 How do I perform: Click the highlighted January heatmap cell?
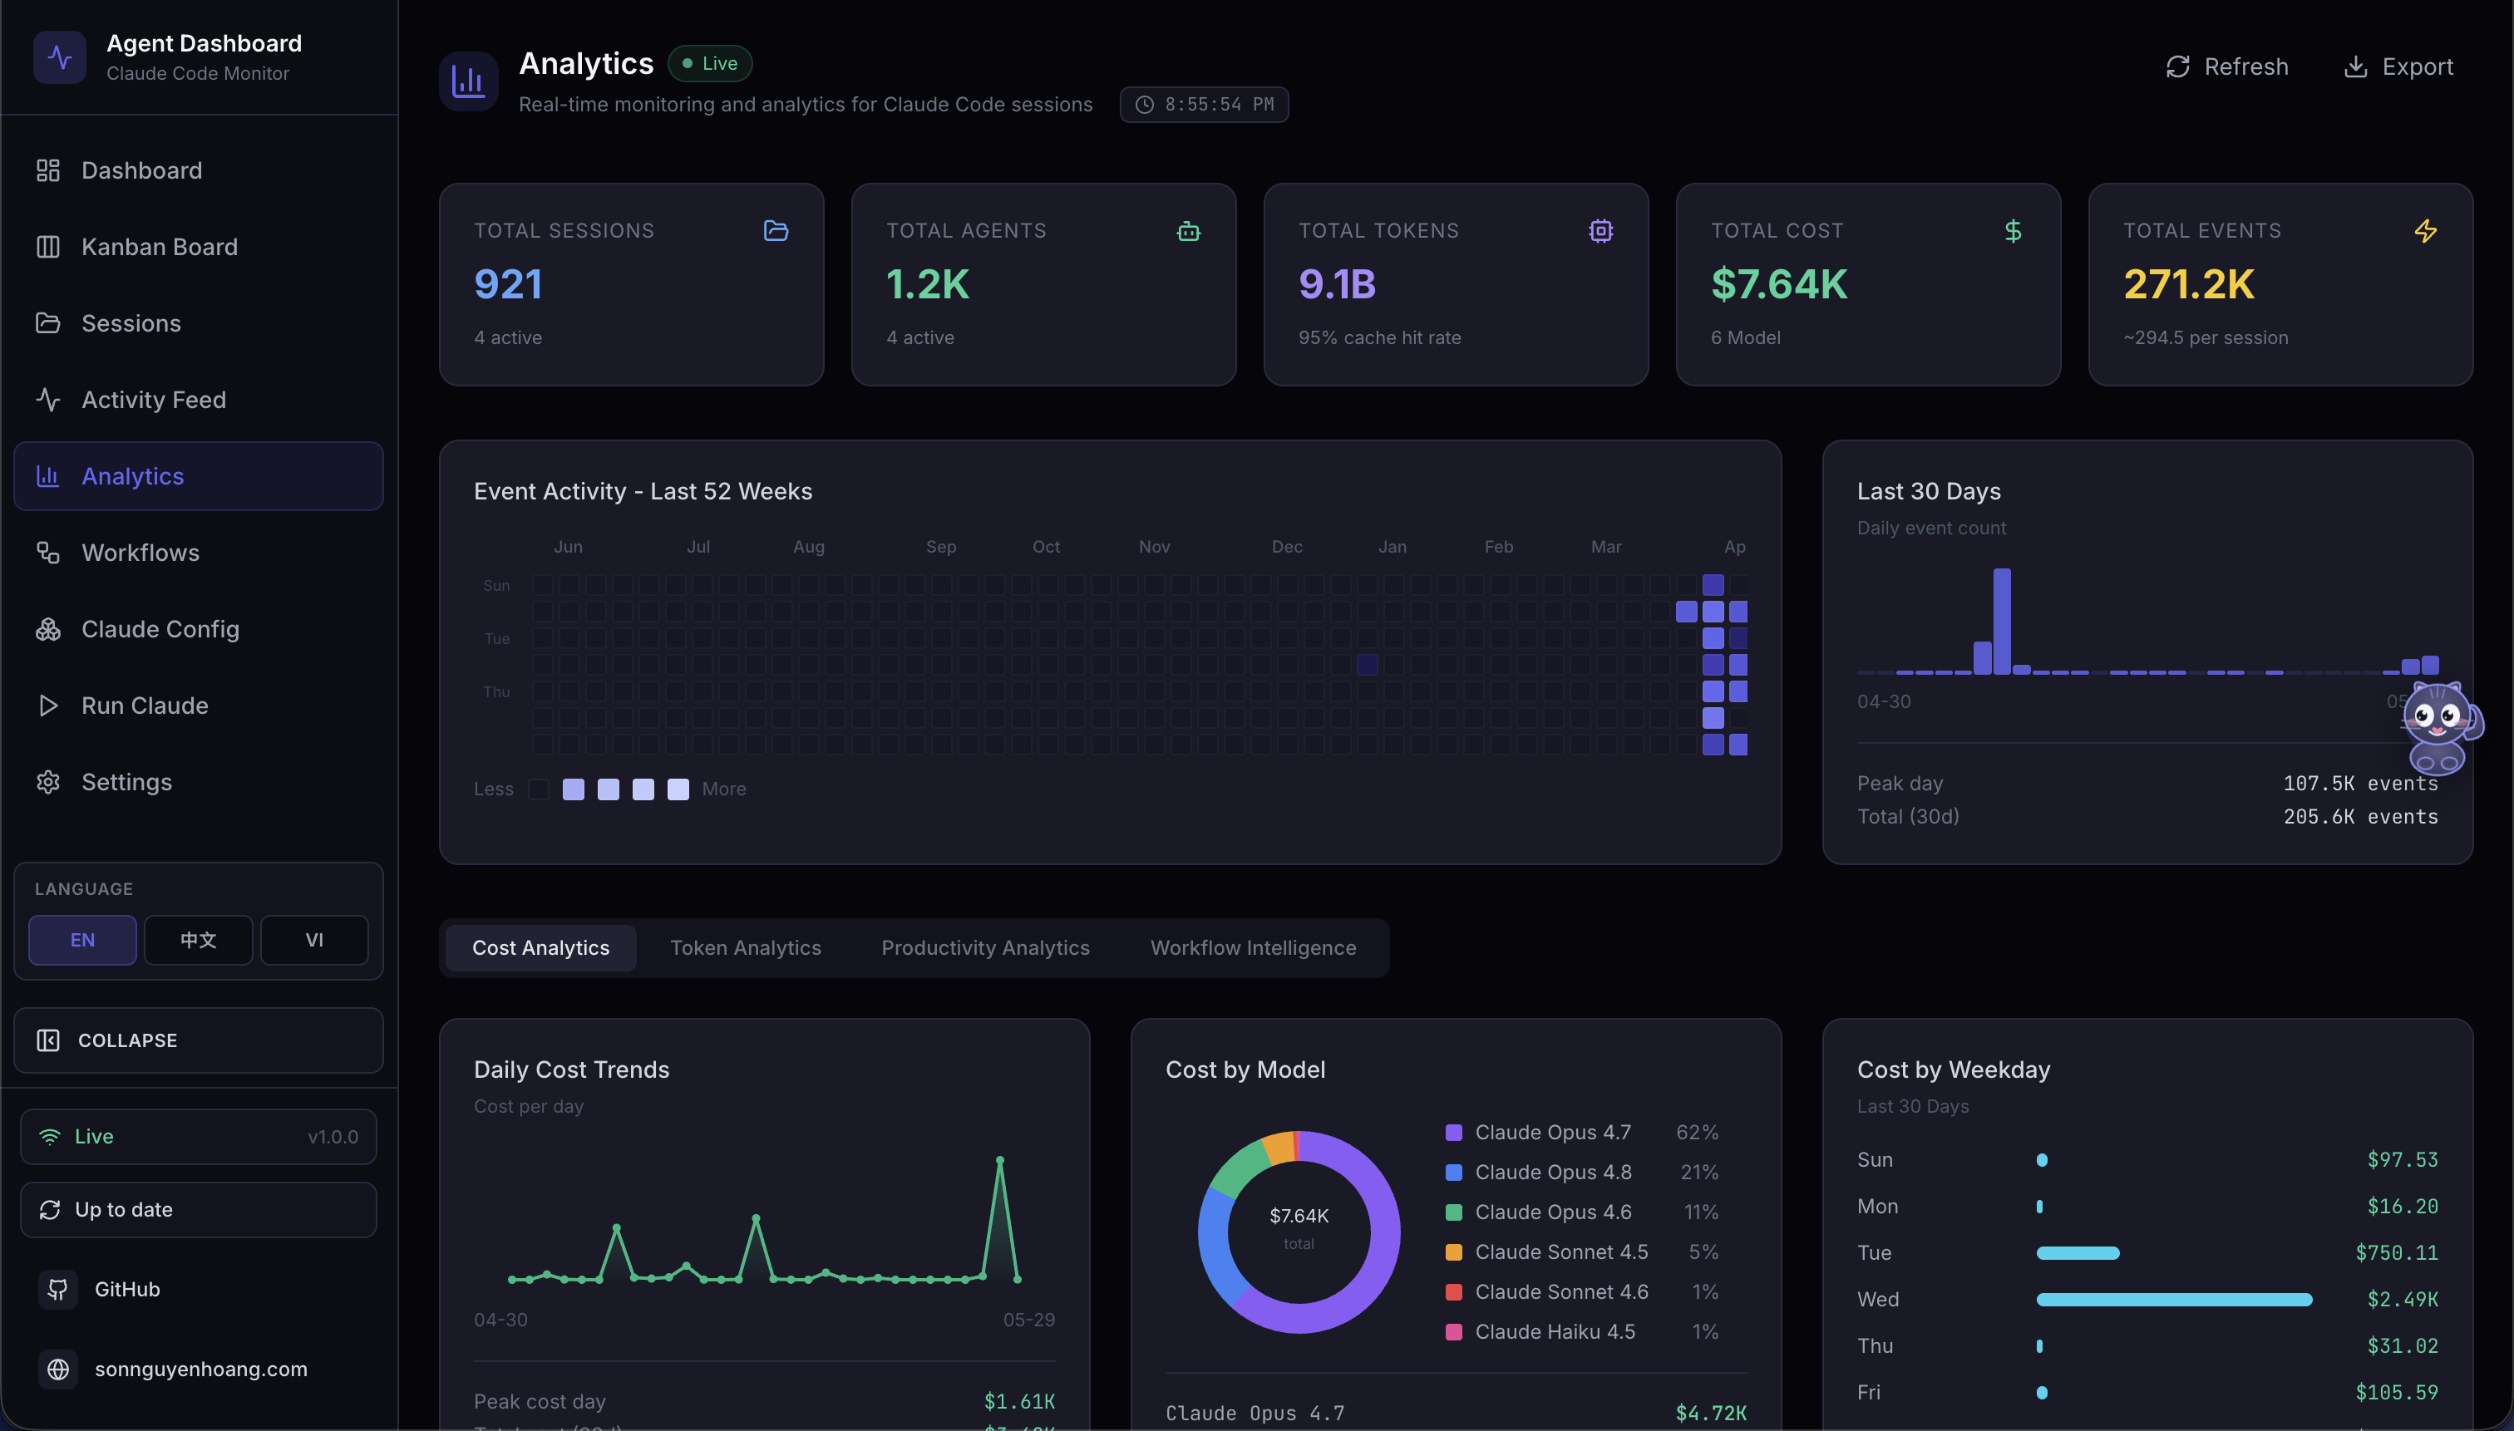tap(1367, 665)
